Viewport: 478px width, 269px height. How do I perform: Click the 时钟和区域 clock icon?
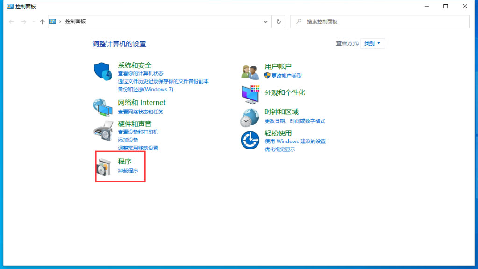pos(250,117)
